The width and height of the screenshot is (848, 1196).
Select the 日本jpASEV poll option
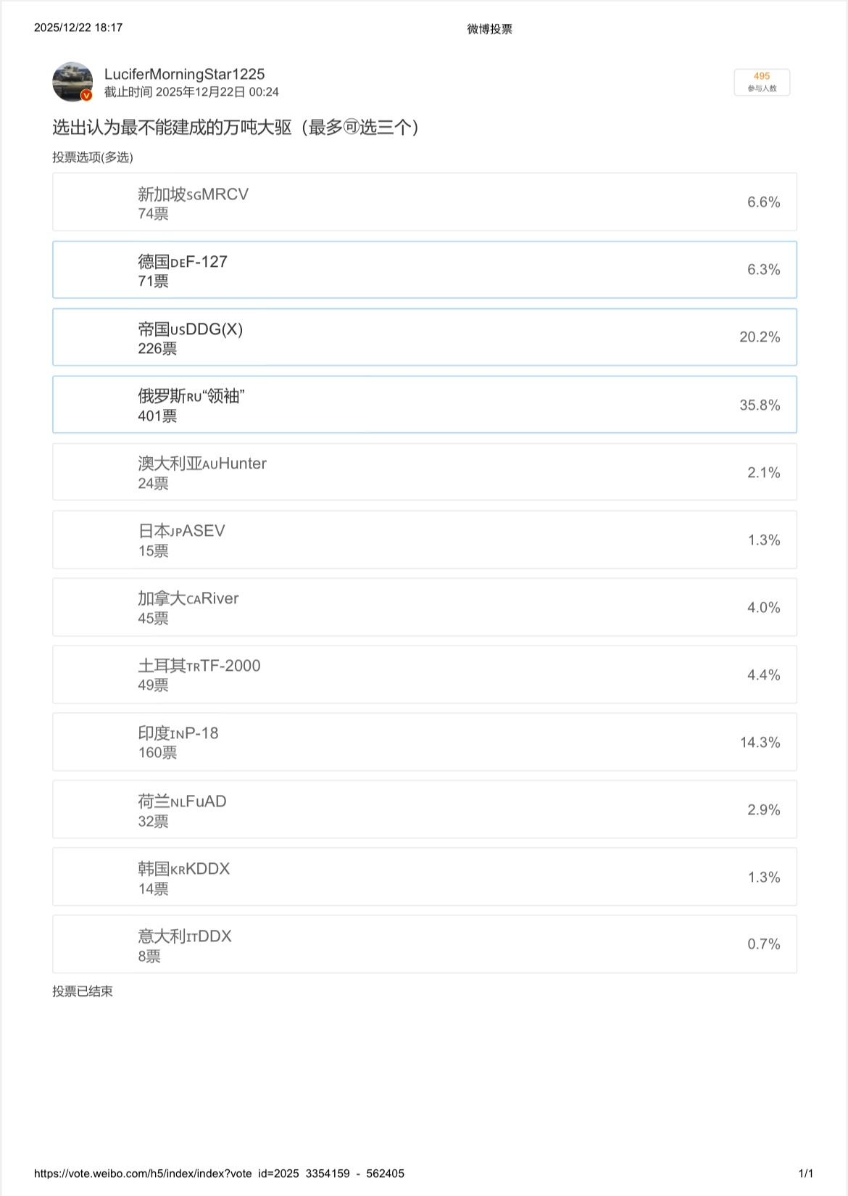(x=424, y=539)
